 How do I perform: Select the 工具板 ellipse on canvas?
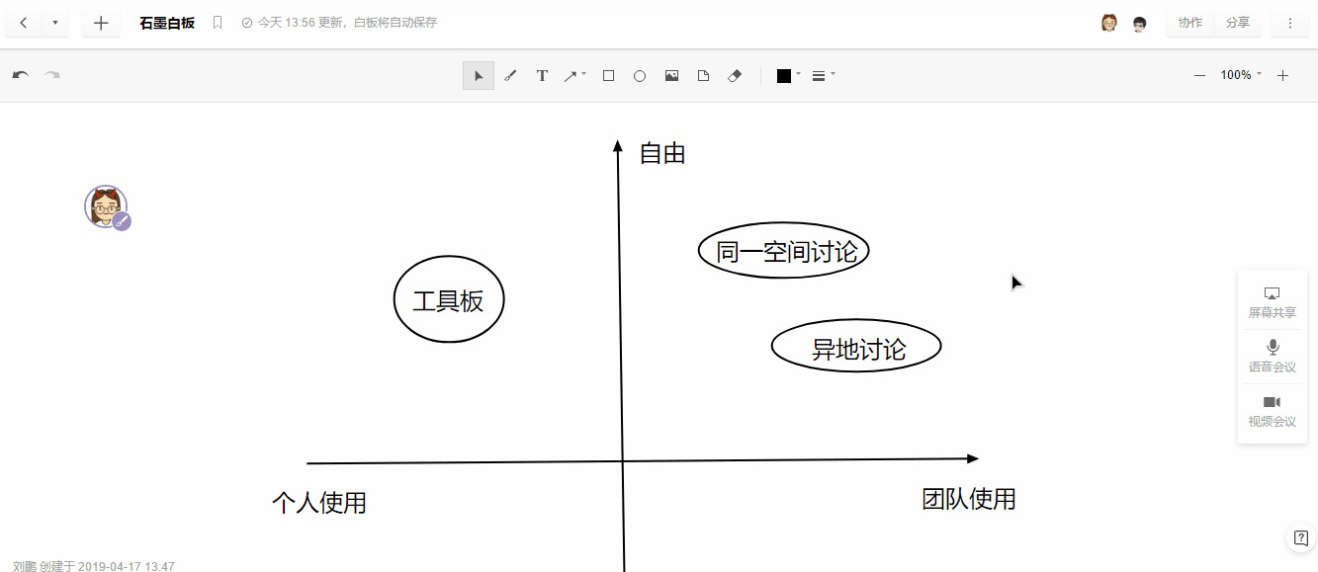[449, 299]
